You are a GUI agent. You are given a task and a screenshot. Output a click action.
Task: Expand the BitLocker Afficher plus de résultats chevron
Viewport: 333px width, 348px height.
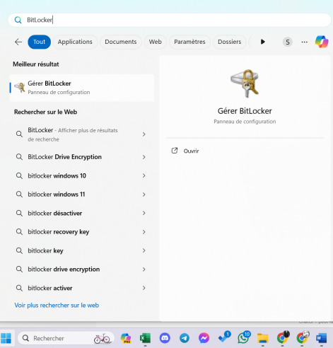pos(144,134)
